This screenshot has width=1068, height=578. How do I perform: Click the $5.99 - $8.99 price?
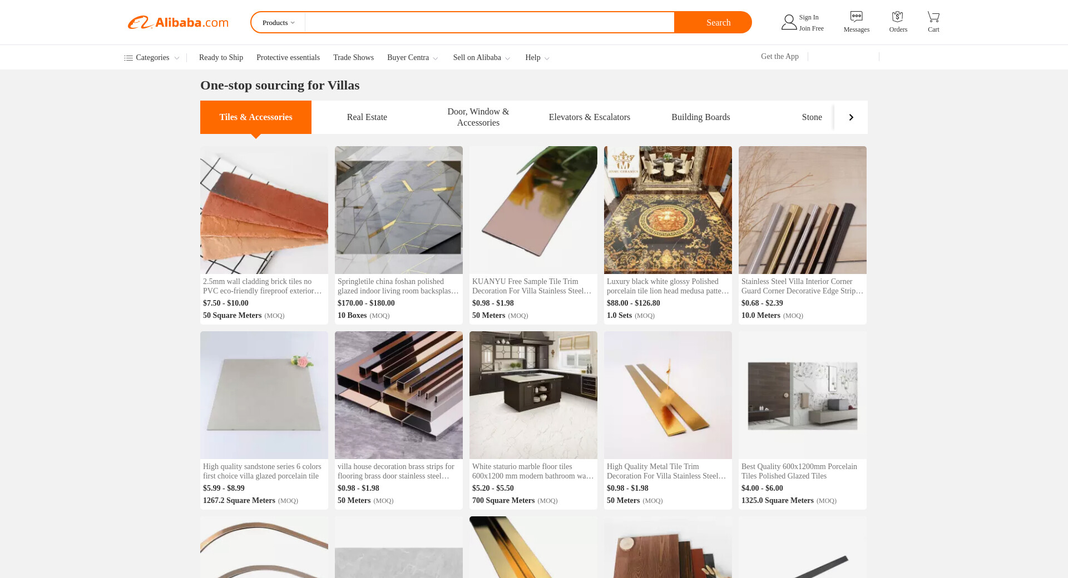coord(224,489)
